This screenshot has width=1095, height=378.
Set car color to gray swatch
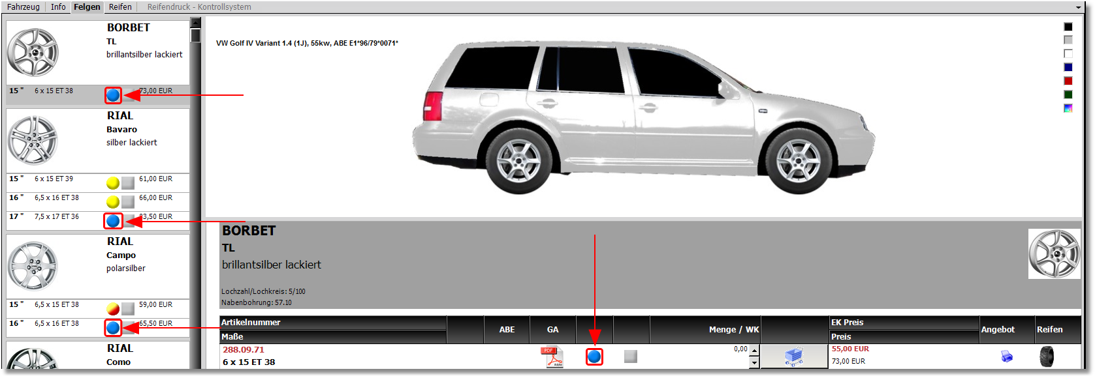pyautogui.click(x=1068, y=40)
